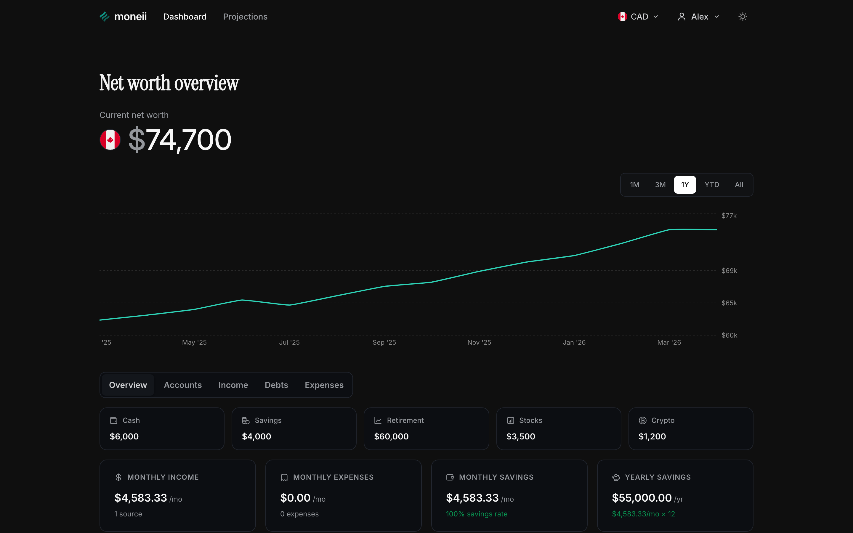
Task: Enable the All time range view
Action: pyautogui.click(x=738, y=184)
